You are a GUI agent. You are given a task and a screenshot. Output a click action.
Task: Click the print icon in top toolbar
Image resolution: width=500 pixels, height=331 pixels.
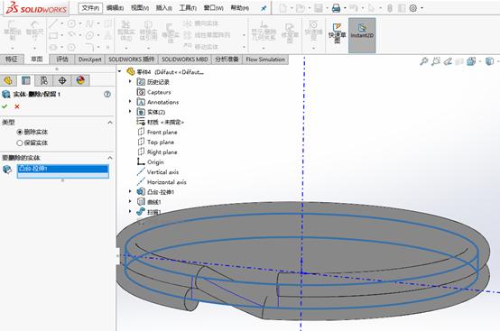click(336, 8)
